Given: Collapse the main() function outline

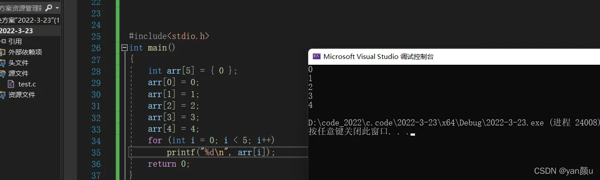Looking at the screenshot, I should click(x=124, y=47).
